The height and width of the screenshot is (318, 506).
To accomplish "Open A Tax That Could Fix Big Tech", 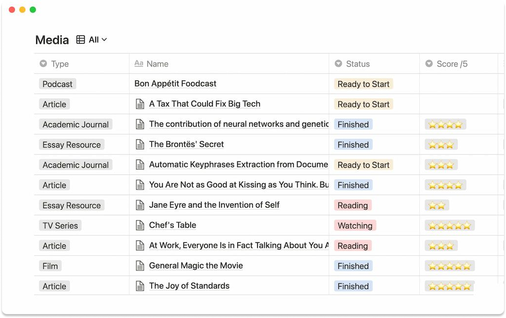I will pos(204,104).
